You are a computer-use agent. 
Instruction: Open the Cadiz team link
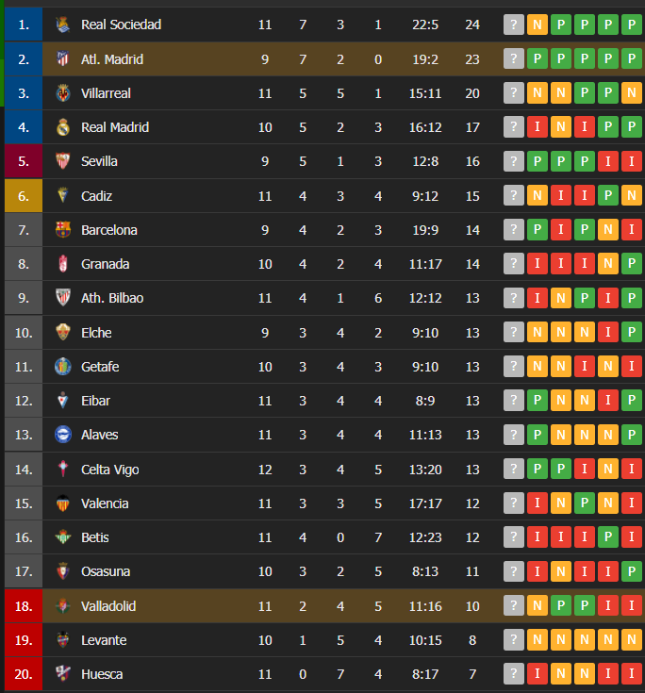point(96,196)
